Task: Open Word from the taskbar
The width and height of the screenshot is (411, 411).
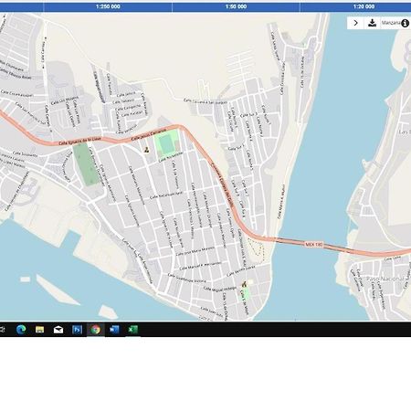Action: coord(114,330)
